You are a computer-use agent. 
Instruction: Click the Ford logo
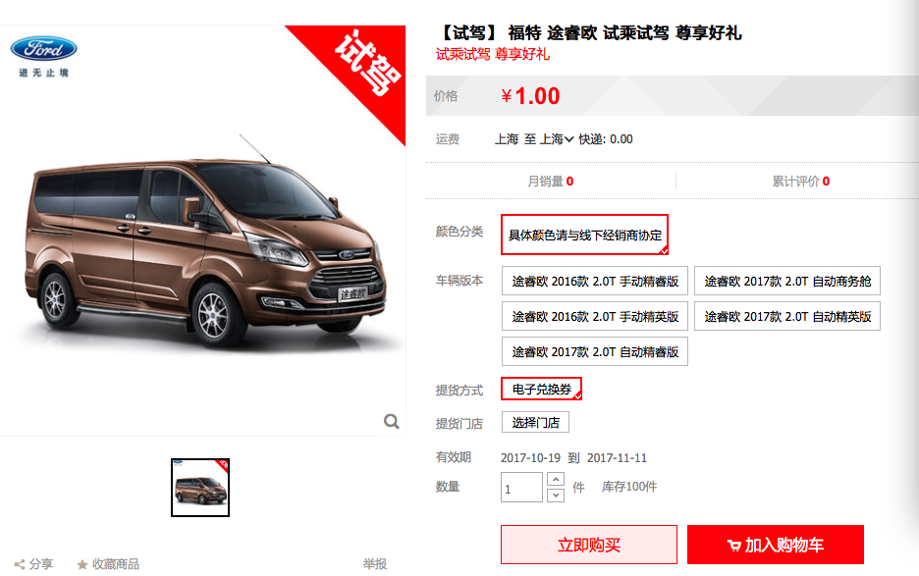point(43,49)
